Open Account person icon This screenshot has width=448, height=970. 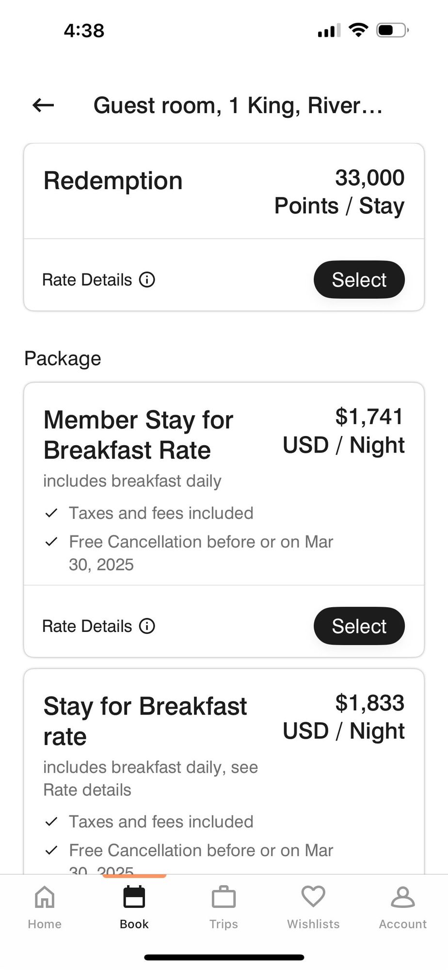(402, 897)
